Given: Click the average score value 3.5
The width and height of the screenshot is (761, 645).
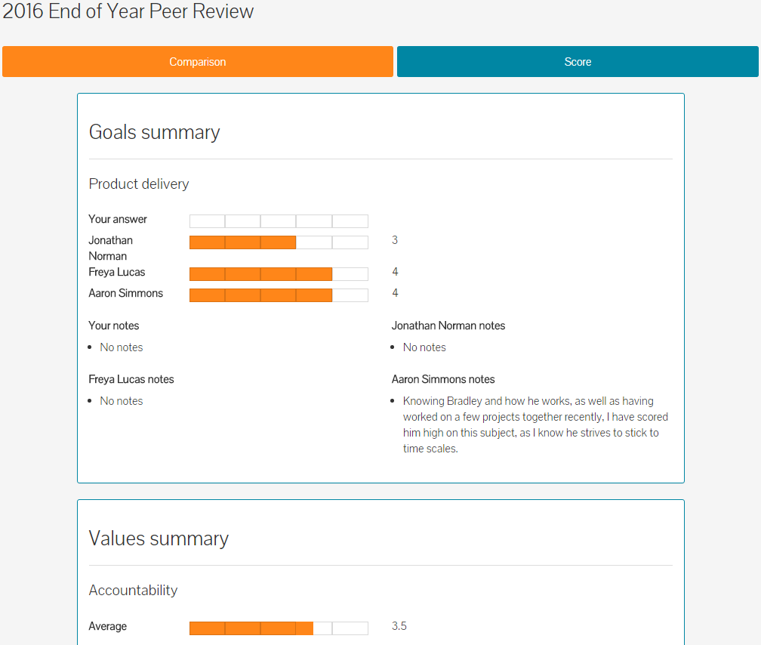Looking at the screenshot, I should pos(399,626).
